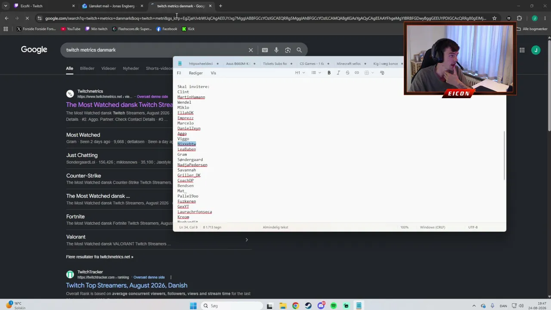Viewport: 551px width, 310px height.
Task: Open the Valorant sitelink
Action: point(76,237)
